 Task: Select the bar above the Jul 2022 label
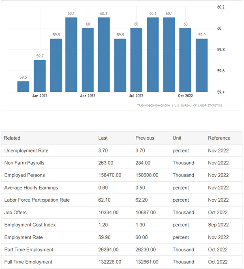click(x=136, y=60)
